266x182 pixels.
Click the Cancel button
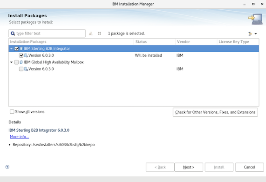249,167
